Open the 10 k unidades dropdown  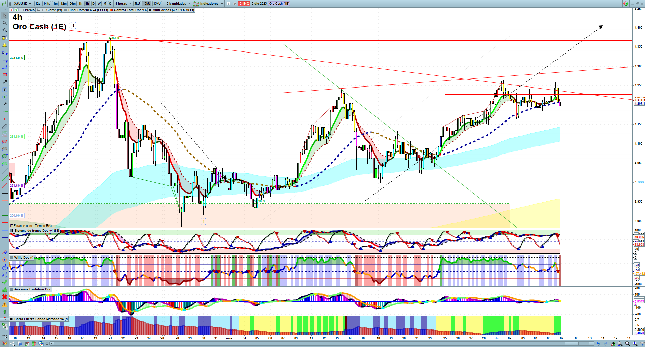tap(177, 4)
